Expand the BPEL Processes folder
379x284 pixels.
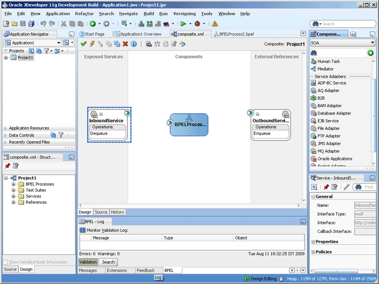(x=14, y=184)
